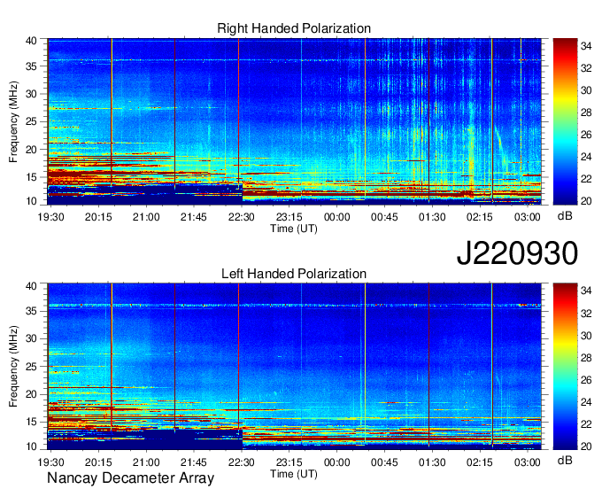The image size is (602, 489).
Task: Click the 01:30 time tick on right-handed plot
Action: tap(432, 217)
